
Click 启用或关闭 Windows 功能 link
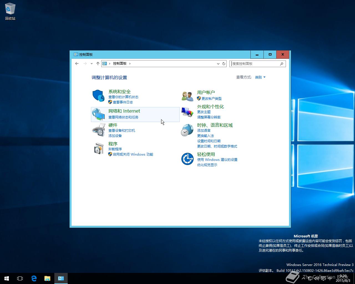click(x=133, y=154)
